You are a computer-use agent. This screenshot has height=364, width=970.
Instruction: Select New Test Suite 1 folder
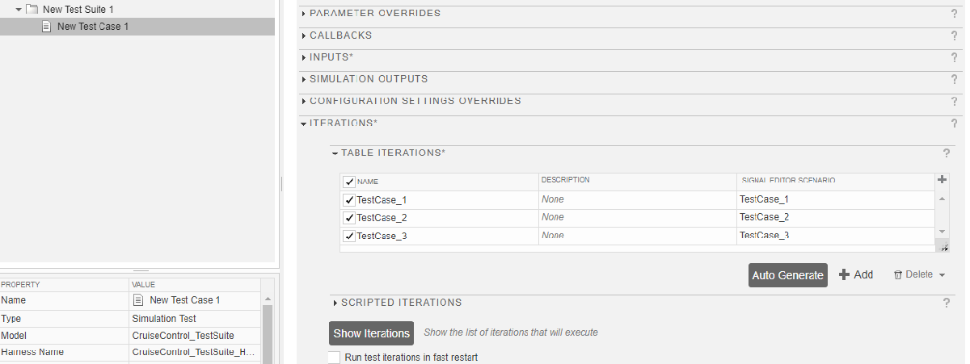(78, 9)
